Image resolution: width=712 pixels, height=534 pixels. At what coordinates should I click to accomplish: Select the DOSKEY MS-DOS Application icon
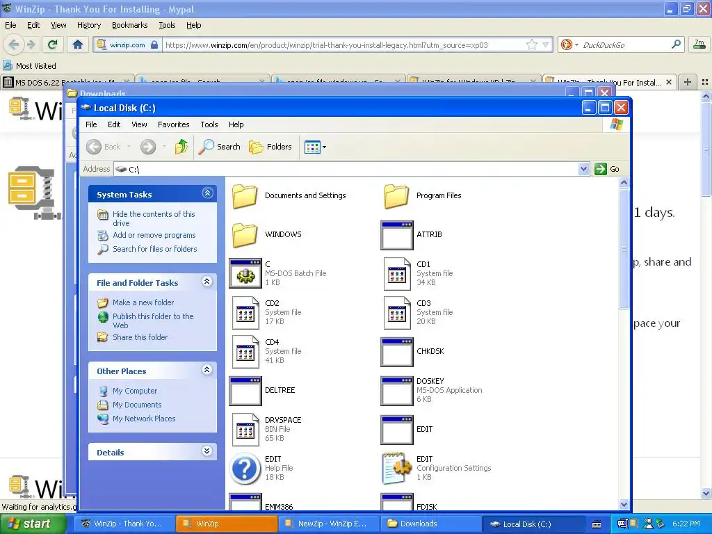tap(397, 391)
